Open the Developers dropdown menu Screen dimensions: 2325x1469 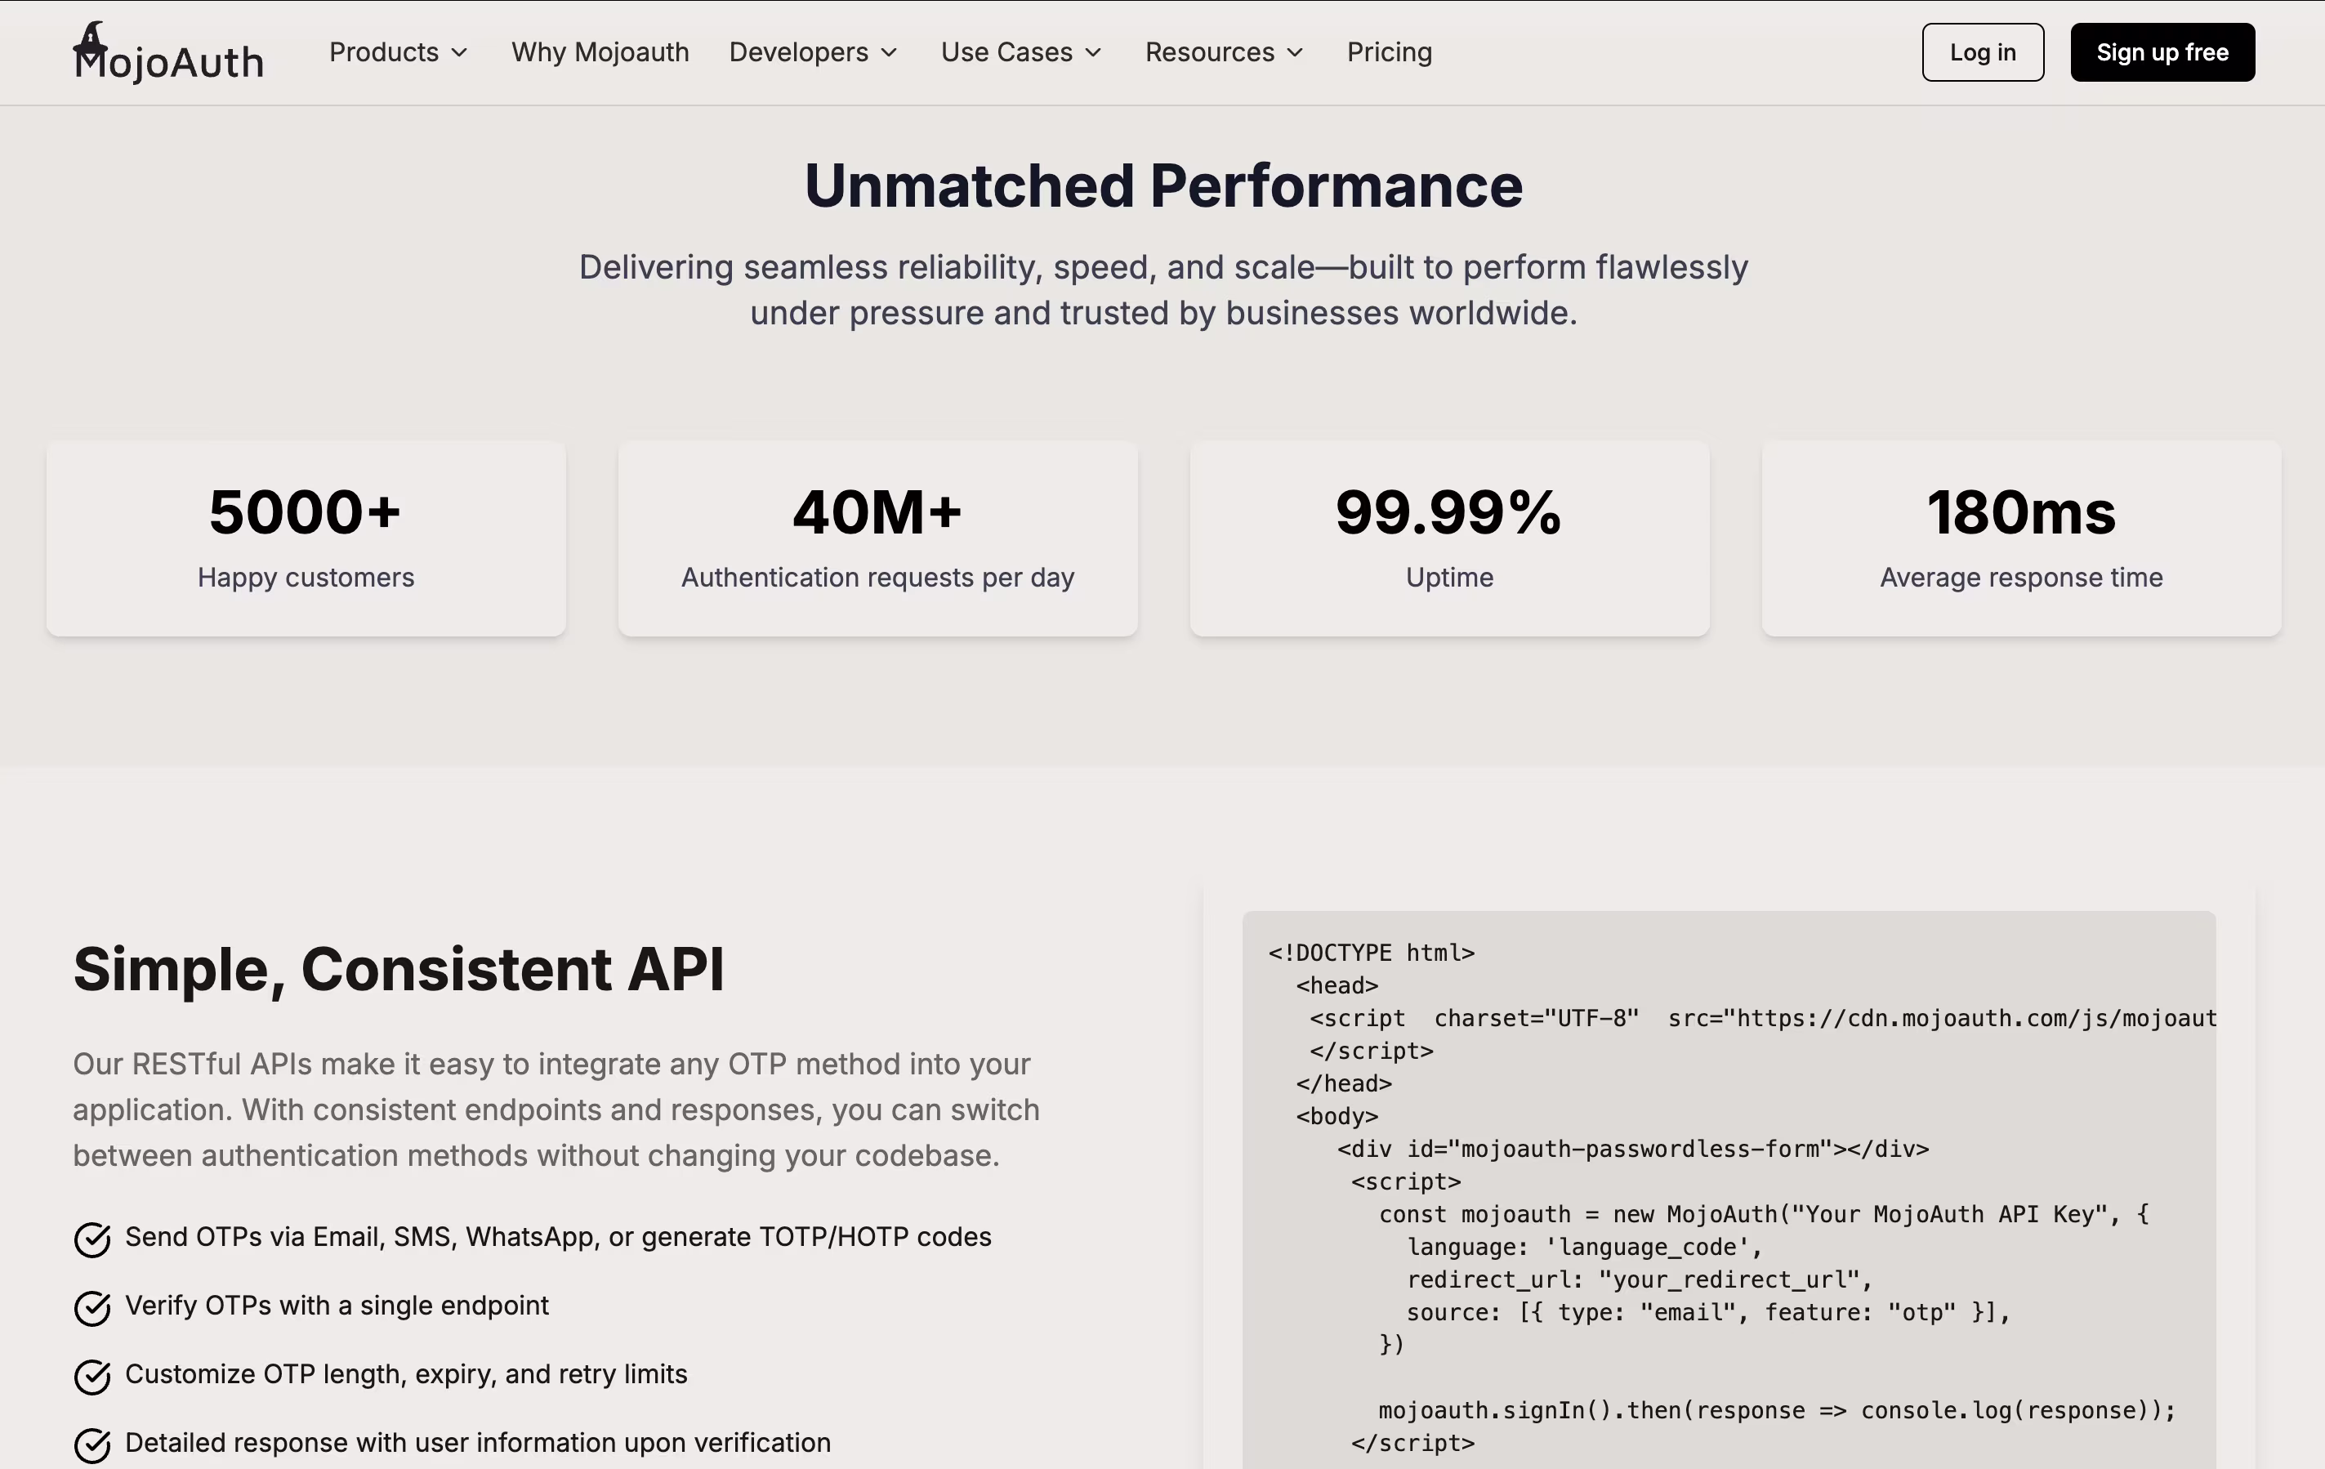click(x=813, y=52)
